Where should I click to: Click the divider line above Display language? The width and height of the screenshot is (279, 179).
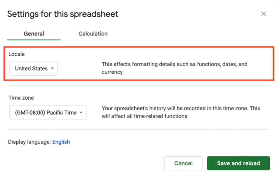pyautogui.click(x=138, y=130)
